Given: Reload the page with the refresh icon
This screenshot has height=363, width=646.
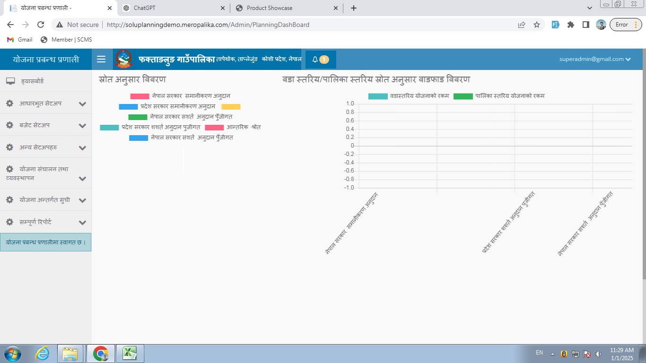Looking at the screenshot, I should pyautogui.click(x=41, y=25).
